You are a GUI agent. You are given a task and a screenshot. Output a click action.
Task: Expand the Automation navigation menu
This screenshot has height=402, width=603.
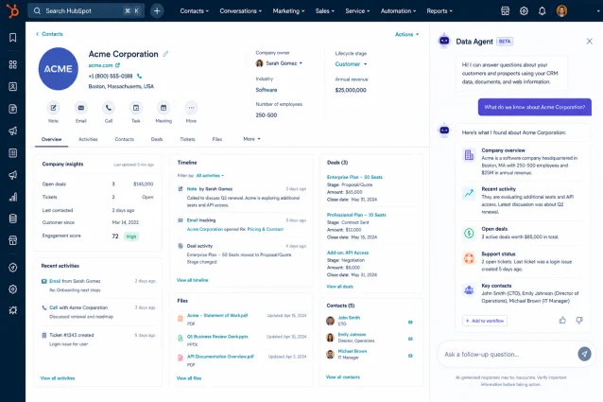398,10
